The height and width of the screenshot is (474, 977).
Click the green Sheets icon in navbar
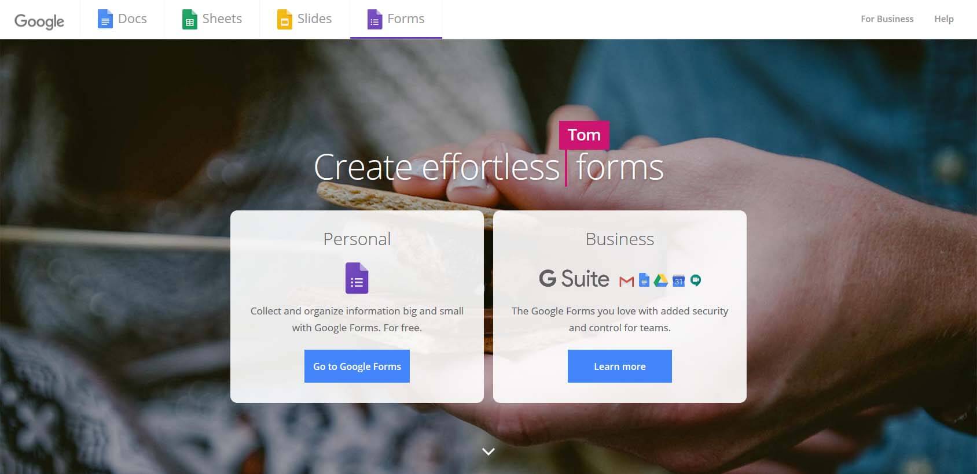(x=189, y=19)
